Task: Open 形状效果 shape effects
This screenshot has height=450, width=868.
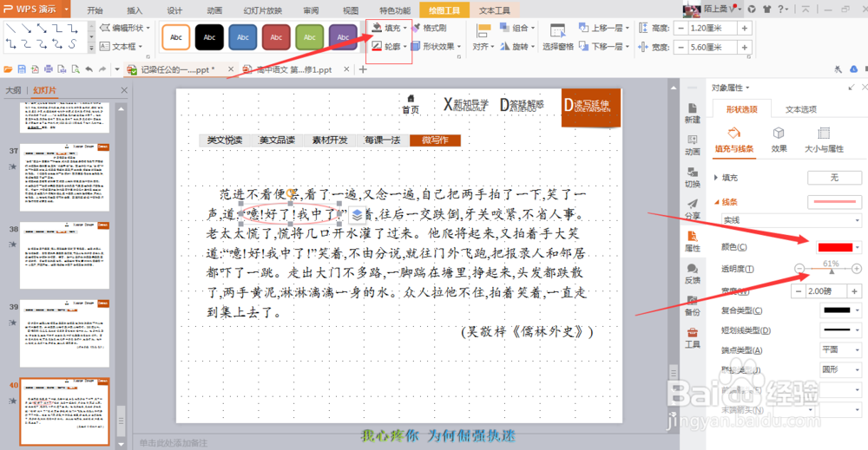Action: [x=435, y=47]
